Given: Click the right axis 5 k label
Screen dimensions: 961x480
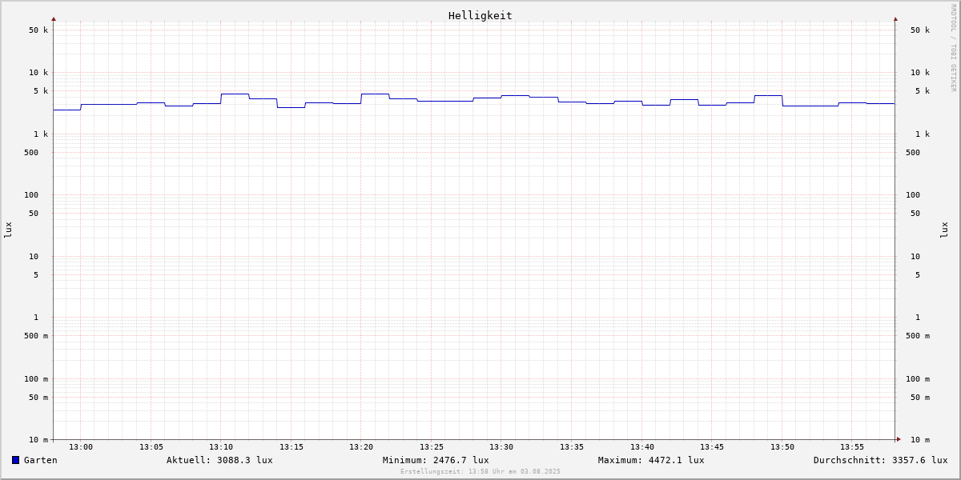Looking at the screenshot, I should tap(923, 91).
